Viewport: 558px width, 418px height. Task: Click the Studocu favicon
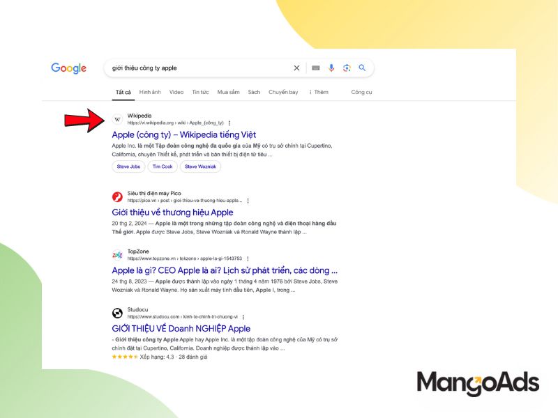[x=117, y=313]
